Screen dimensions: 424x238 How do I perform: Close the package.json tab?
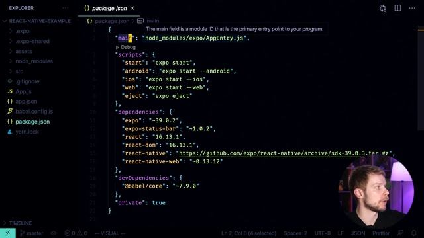pyautogui.click(x=132, y=9)
